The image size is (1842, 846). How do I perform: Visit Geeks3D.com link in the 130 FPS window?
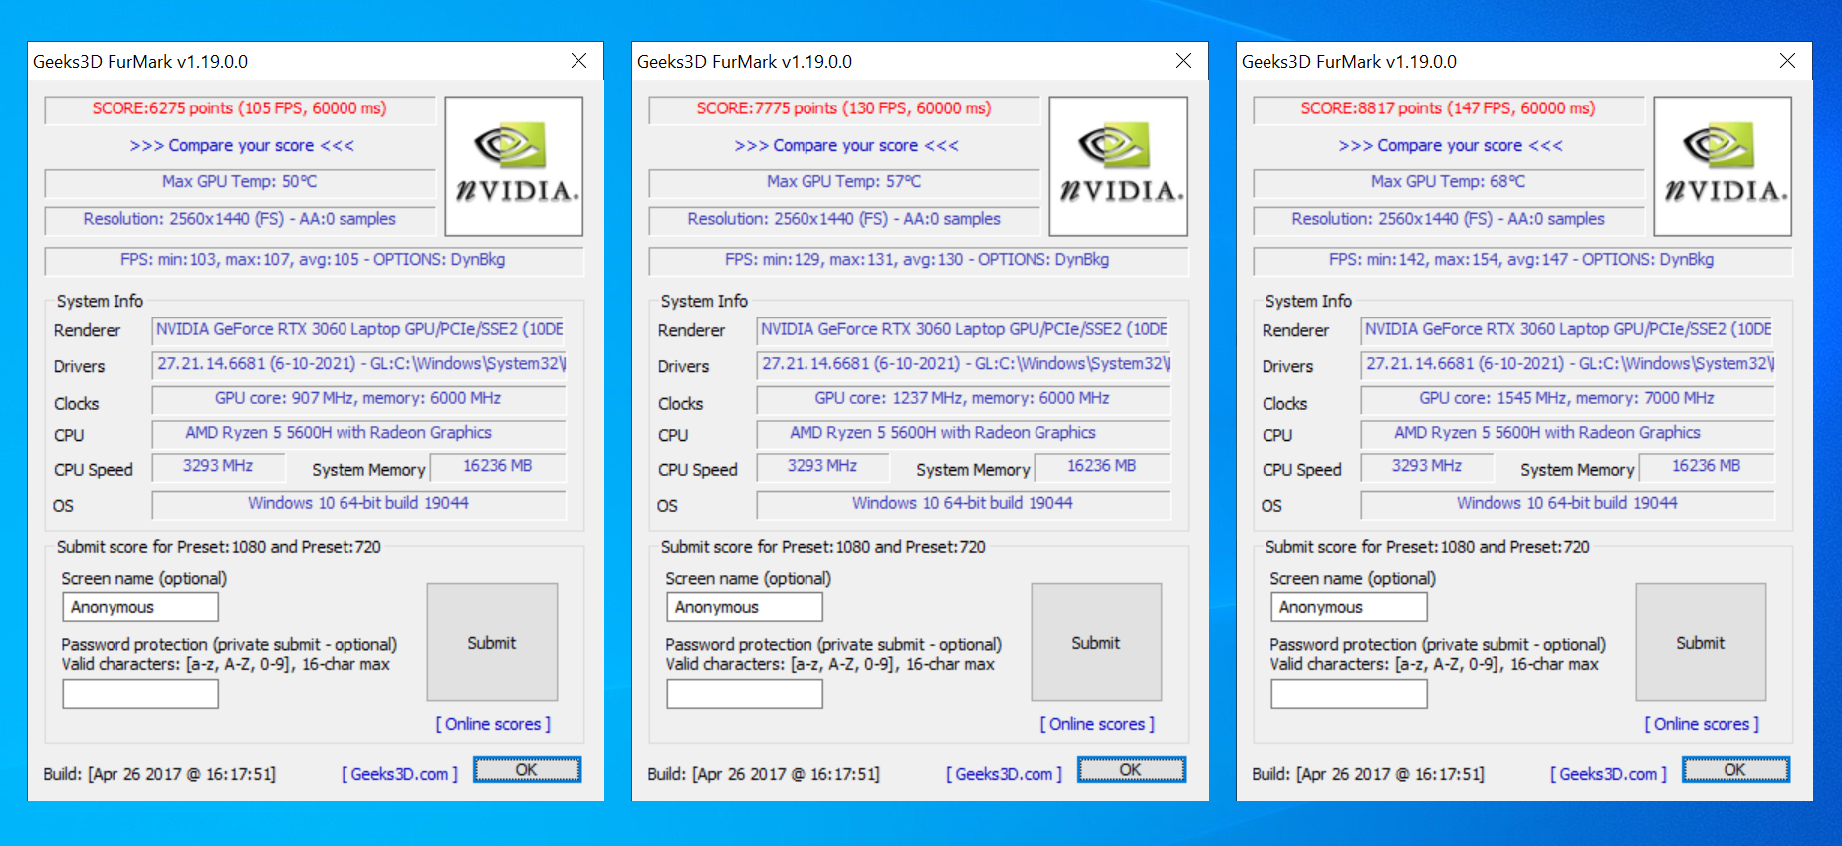(1004, 774)
